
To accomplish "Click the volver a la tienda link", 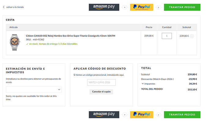I will (x=15, y=7).
